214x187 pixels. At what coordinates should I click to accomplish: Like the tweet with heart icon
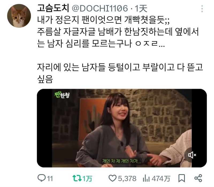tap(112, 178)
